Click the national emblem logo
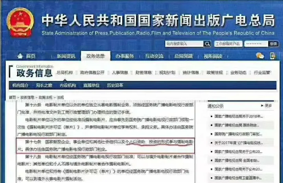The width and height of the screenshot is (283, 183). pos(20,22)
